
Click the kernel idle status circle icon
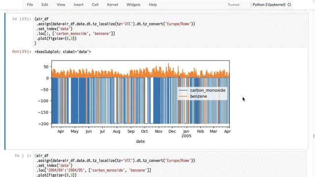(289, 4)
